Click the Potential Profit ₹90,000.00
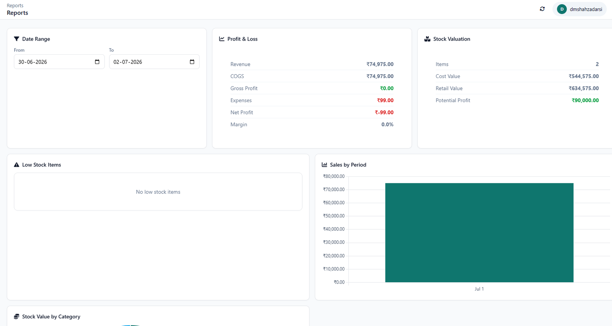The image size is (612, 326). click(x=585, y=100)
